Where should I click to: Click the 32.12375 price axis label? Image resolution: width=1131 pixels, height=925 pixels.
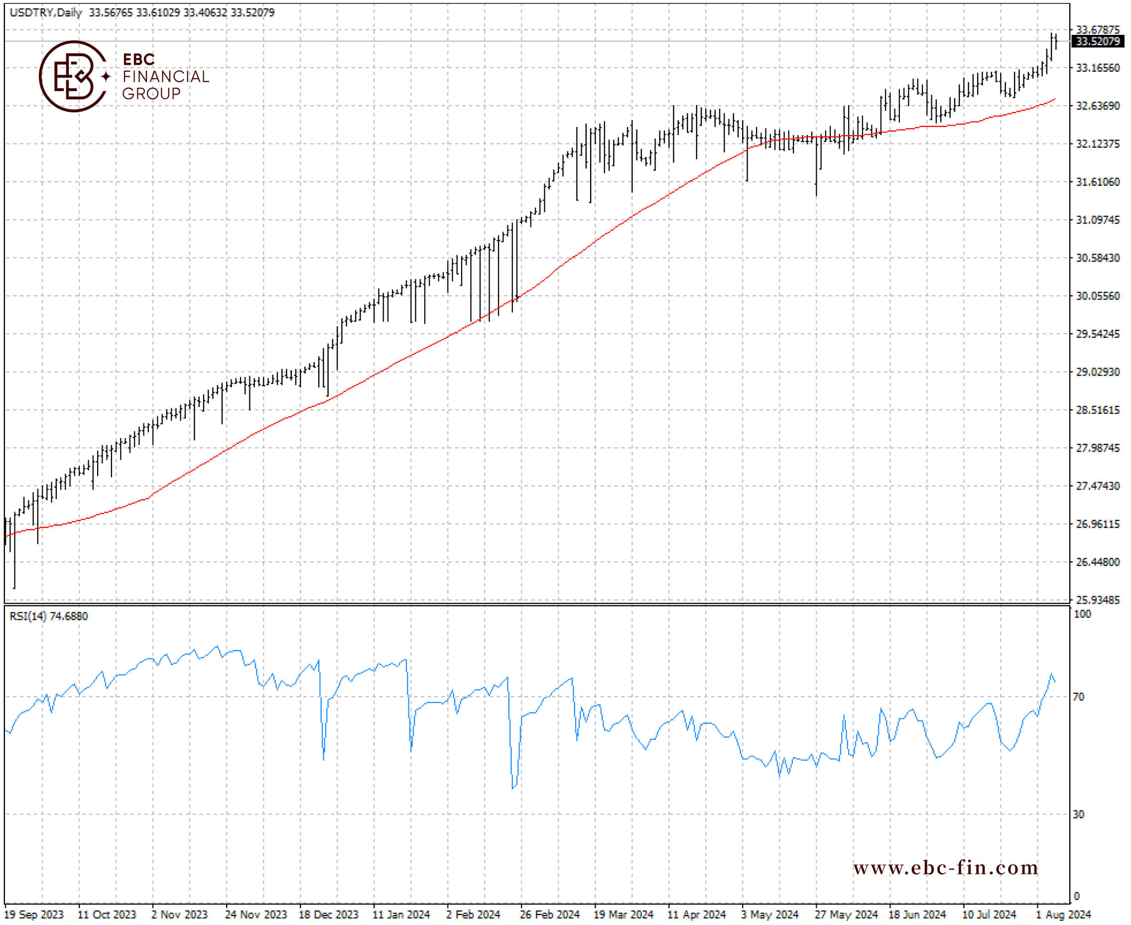point(1098,144)
